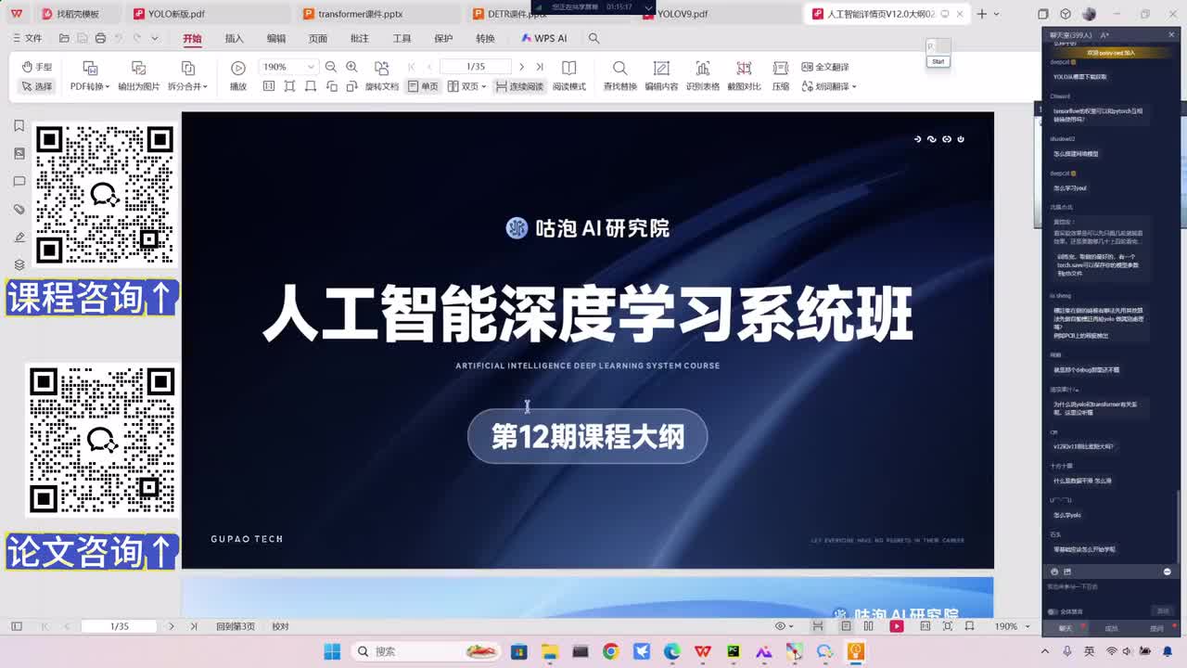This screenshot has width=1187, height=668.
Task: Click the Windows Start button
Action: click(x=332, y=651)
